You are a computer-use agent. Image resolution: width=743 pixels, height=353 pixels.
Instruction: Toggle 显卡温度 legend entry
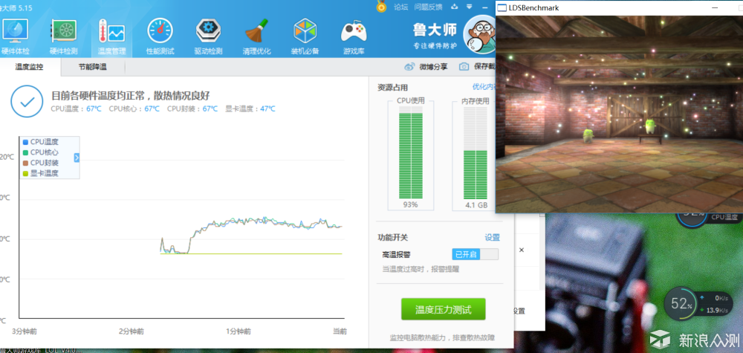[x=41, y=173]
